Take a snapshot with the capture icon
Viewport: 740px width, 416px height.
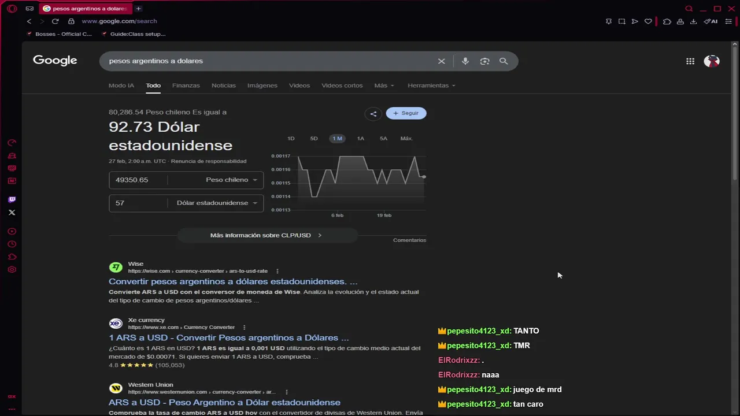coord(621,21)
